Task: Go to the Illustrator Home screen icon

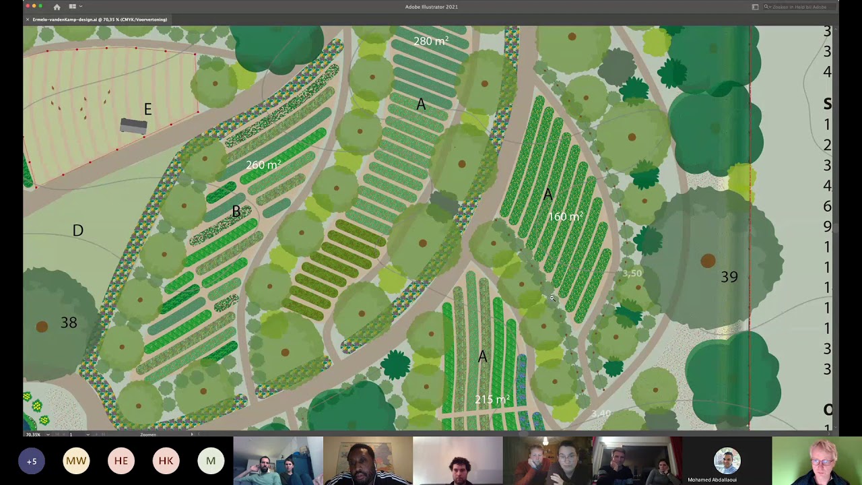Action: click(x=57, y=7)
